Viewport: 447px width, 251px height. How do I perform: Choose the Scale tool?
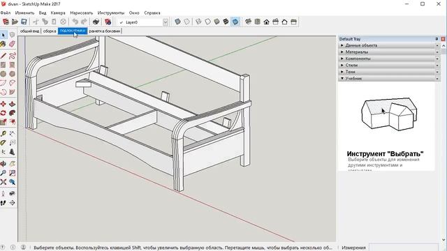point(3,122)
